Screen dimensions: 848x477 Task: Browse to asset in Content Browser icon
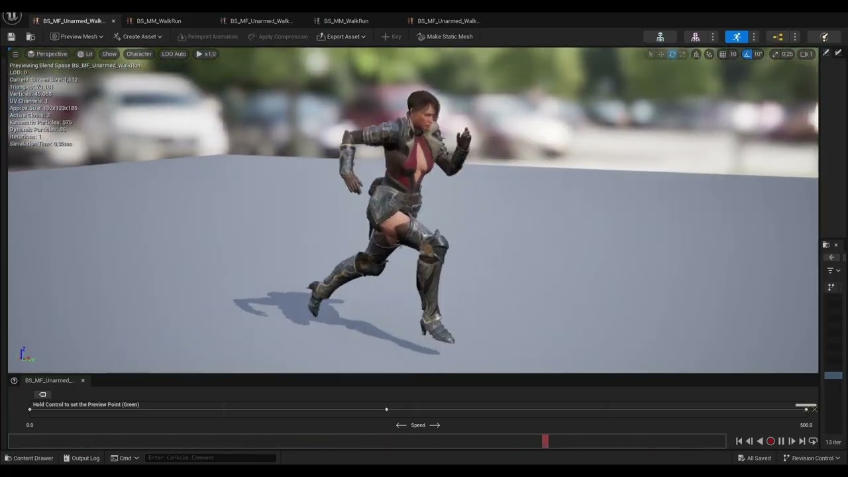point(30,36)
